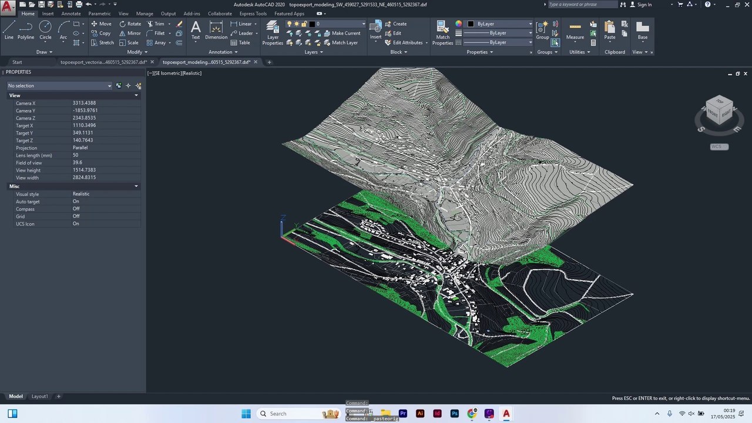Open the layer list dropdown

(x=326, y=24)
